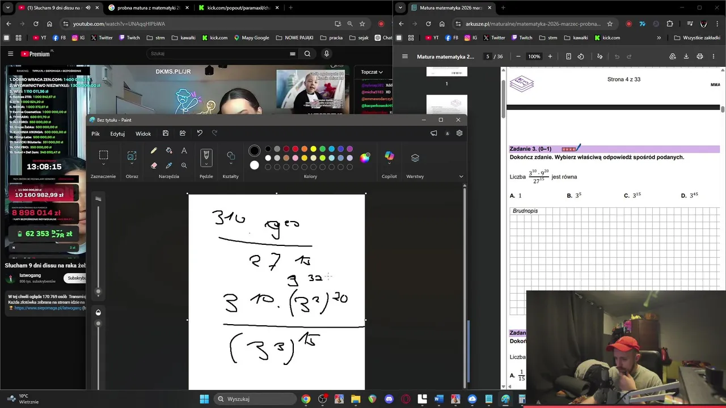Select the Fill bucket tool in Paint
Image resolution: width=726 pixels, height=408 pixels.
coord(169,151)
